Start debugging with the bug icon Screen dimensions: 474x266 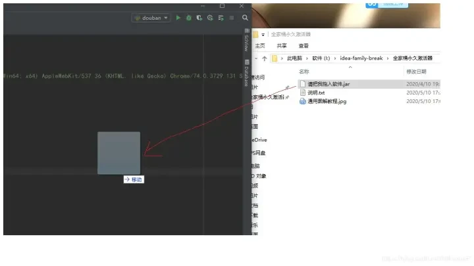coord(189,18)
